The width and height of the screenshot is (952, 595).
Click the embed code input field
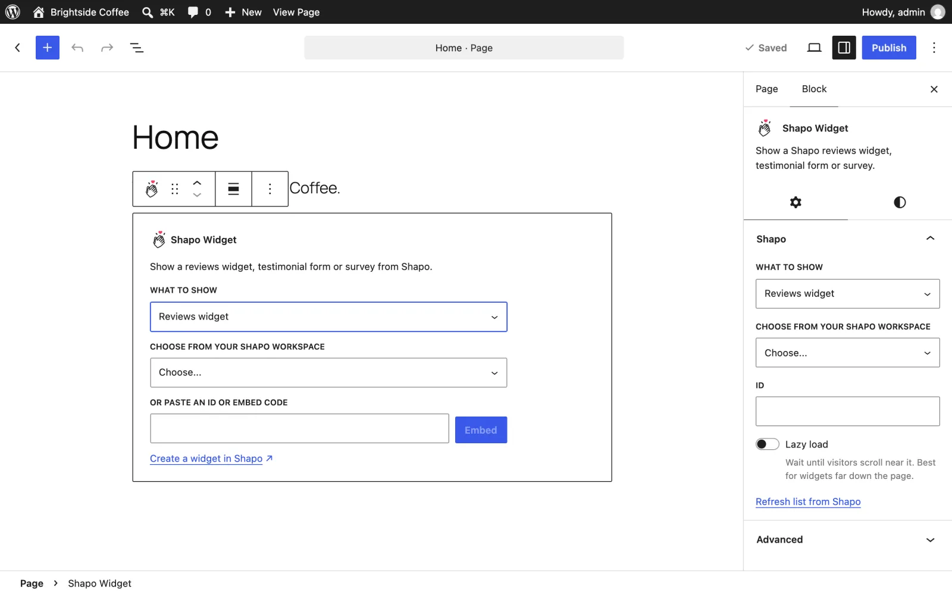[x=299, y=428]
